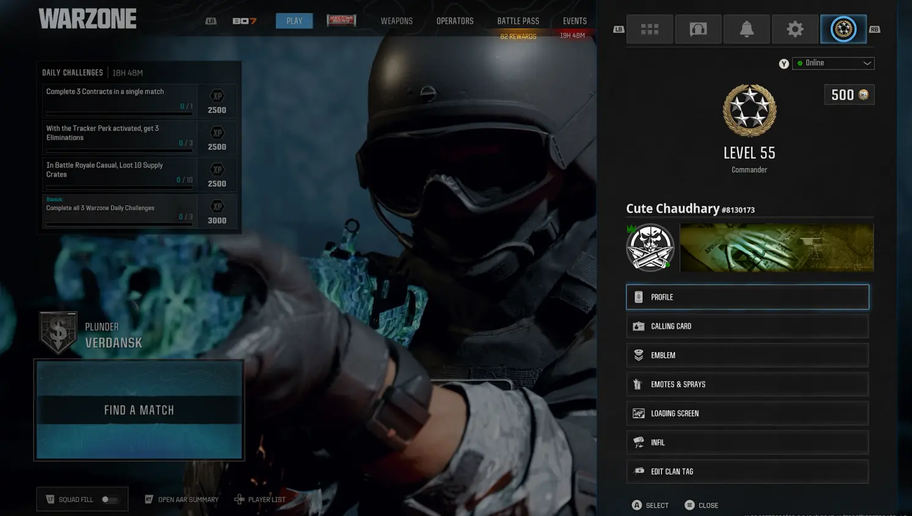
Task: Click the calling card banner thumbnail
Action: pos(776,248)
